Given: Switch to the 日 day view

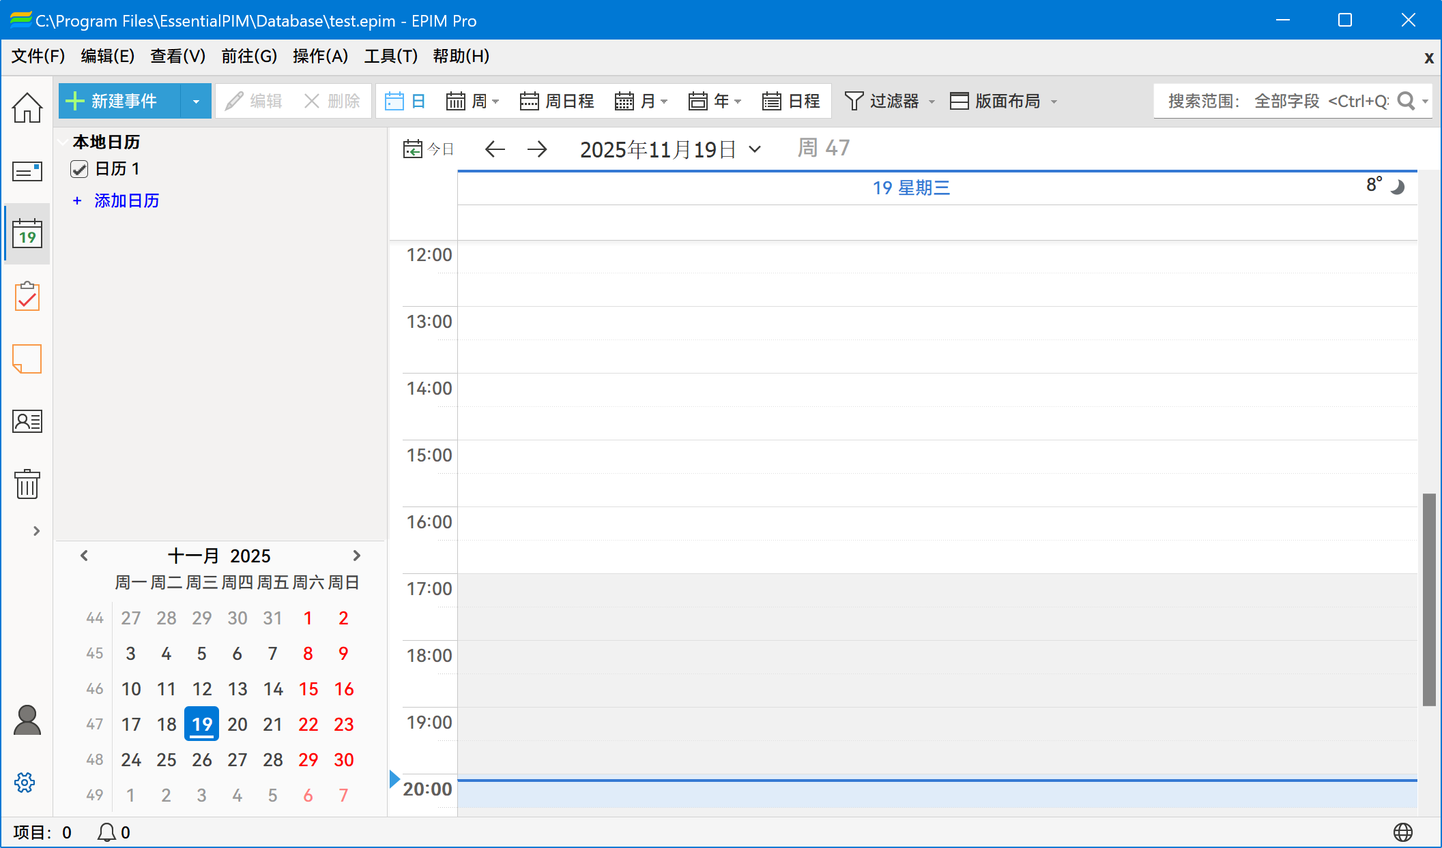Looking at the screenshot, I should [x=405, y=102].
